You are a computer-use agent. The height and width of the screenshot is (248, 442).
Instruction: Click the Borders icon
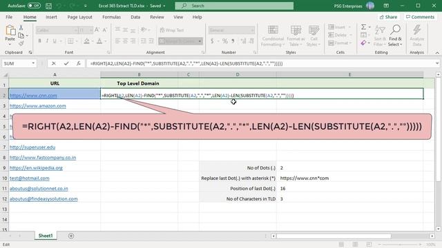[x=70, y=41]
